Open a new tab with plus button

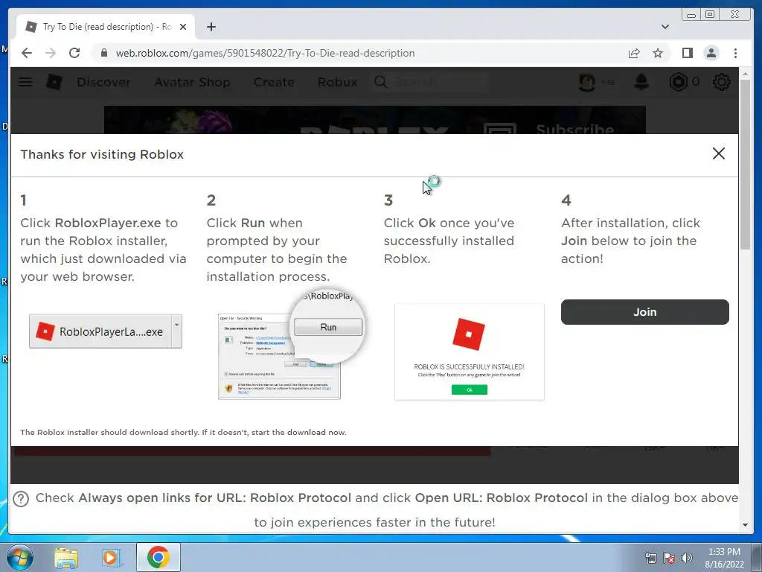click(x=211, y=27)
